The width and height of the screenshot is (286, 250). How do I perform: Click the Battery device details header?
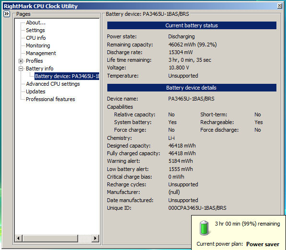point(192,88)
